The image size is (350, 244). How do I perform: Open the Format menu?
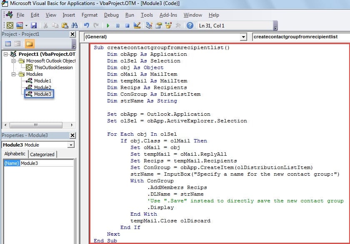90,15
